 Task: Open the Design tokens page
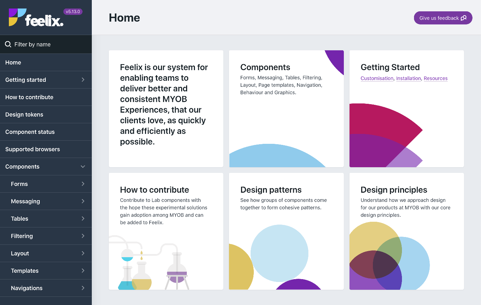tap(24, 114)
